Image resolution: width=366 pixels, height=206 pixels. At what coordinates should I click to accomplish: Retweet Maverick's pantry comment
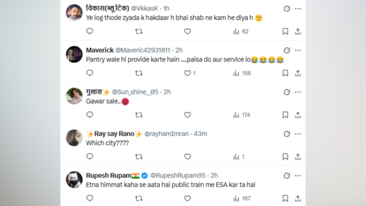click(139, 73)
